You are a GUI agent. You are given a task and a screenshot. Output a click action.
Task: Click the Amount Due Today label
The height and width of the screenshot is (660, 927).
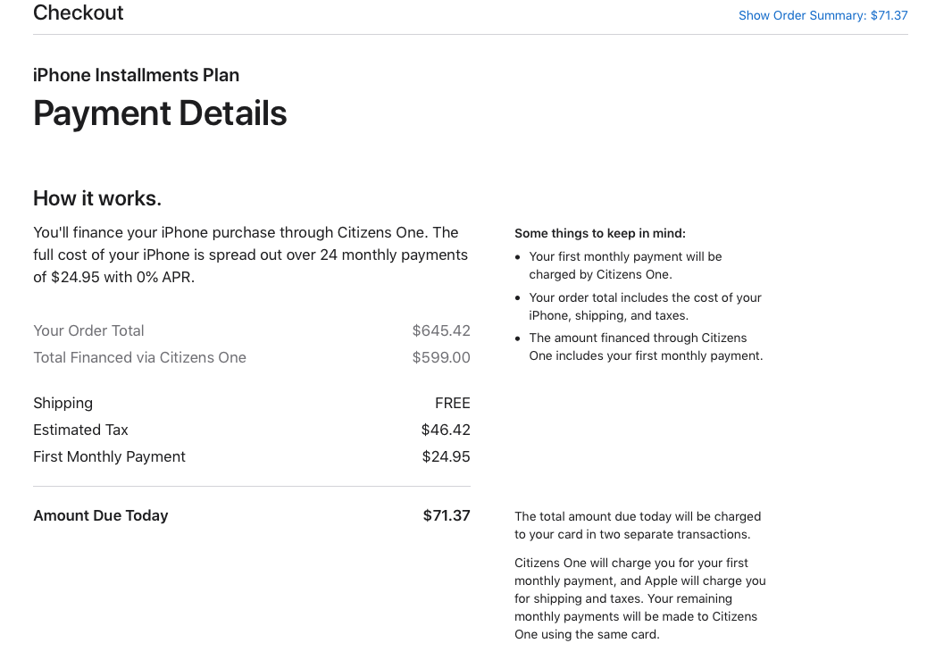100,515
